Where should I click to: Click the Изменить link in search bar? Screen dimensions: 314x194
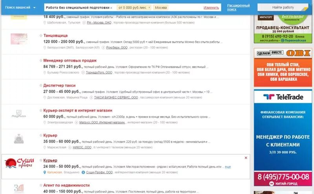coord(211,7)
